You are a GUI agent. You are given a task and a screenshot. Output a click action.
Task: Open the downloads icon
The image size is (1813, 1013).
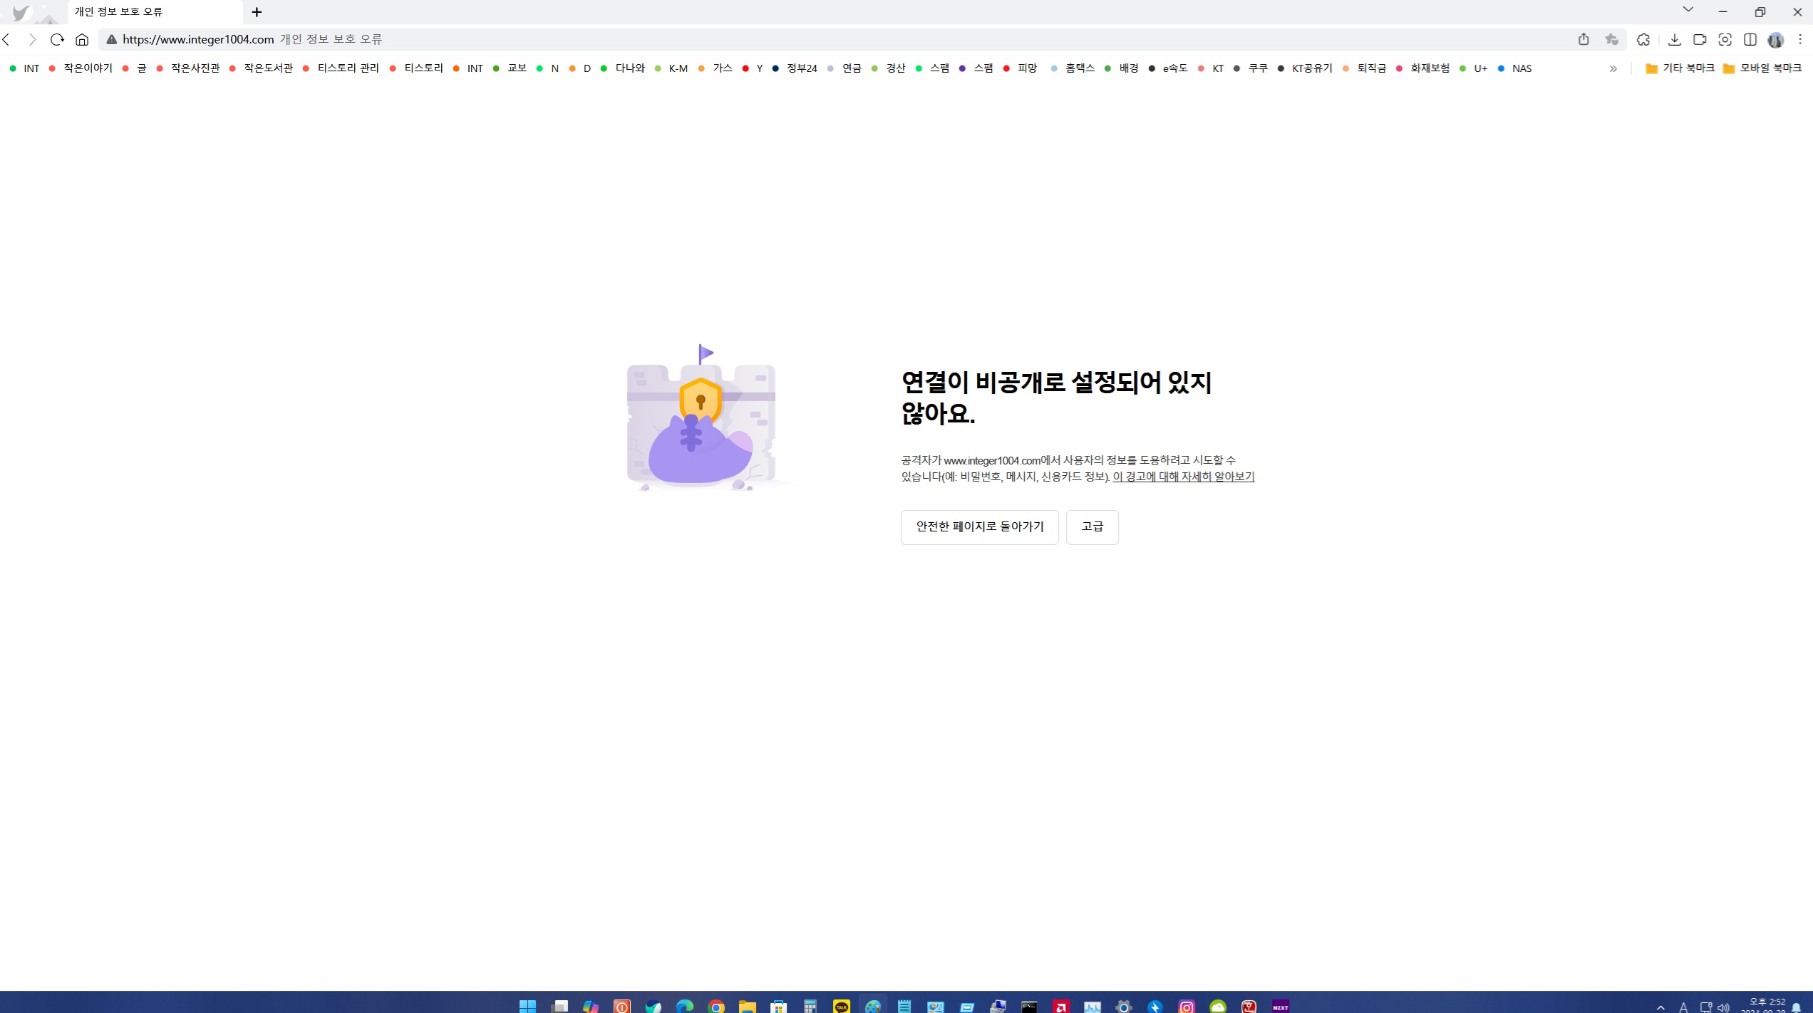pyautogui.click(x=1674, y=39)
